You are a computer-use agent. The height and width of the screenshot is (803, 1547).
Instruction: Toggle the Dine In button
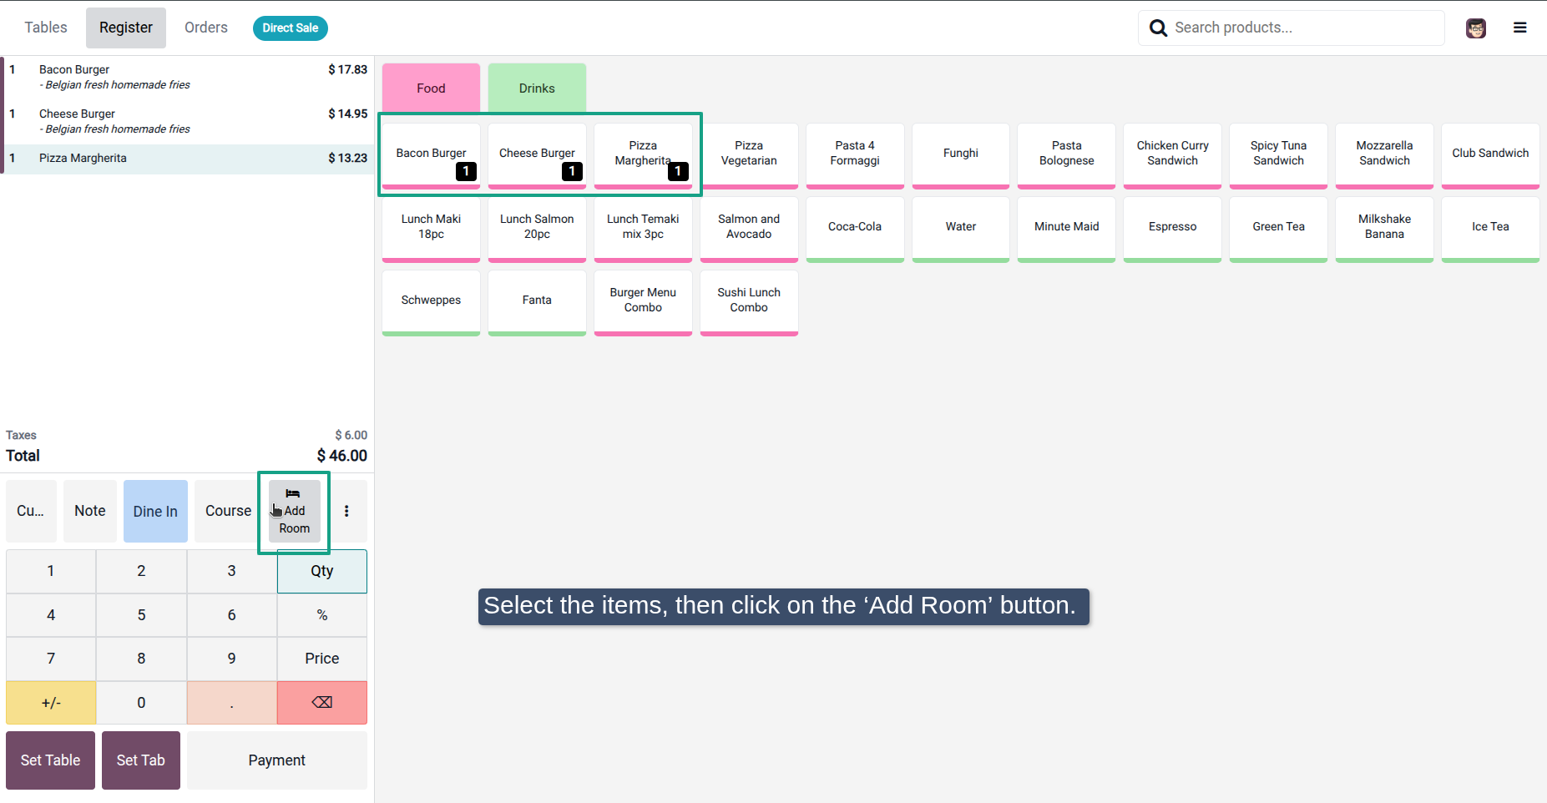[155, 511]
